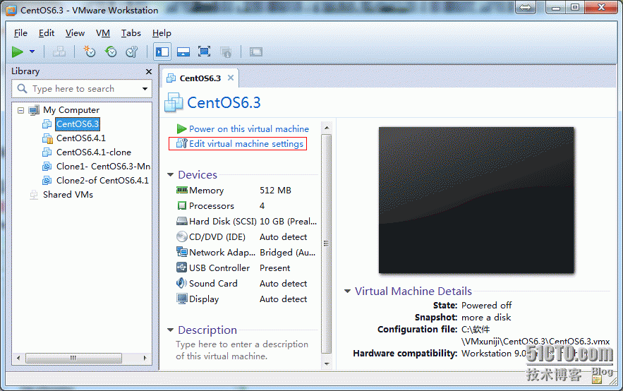This screenshot has height=391, width=623.
Task: Click the console view toolbar icon
Action: [x=256, y=52]
